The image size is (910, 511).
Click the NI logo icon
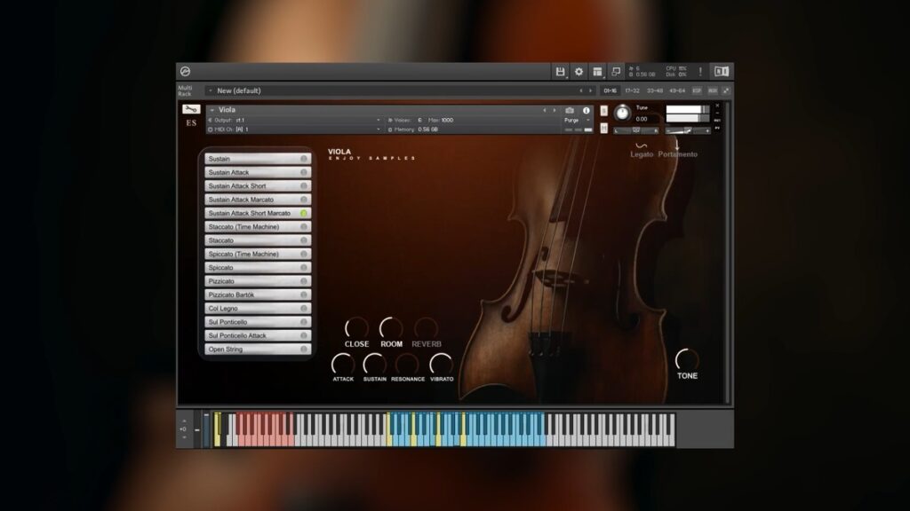pyautogui.click(x=722, y=71)
